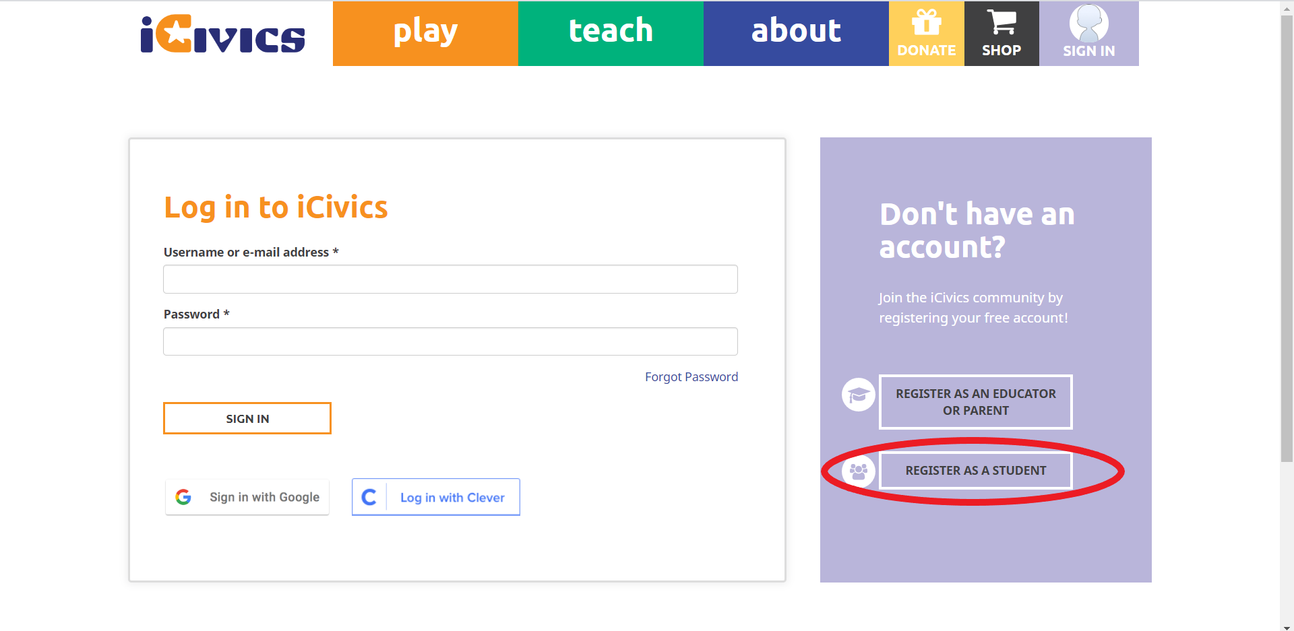Sign in with Google button
The width and height of the screenshot is (1294, 631).
[247, 497]
